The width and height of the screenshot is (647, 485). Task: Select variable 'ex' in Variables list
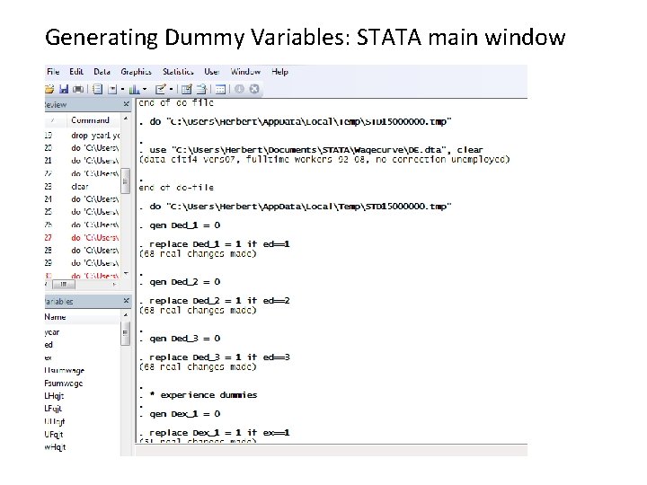click(x=49, y=357)
